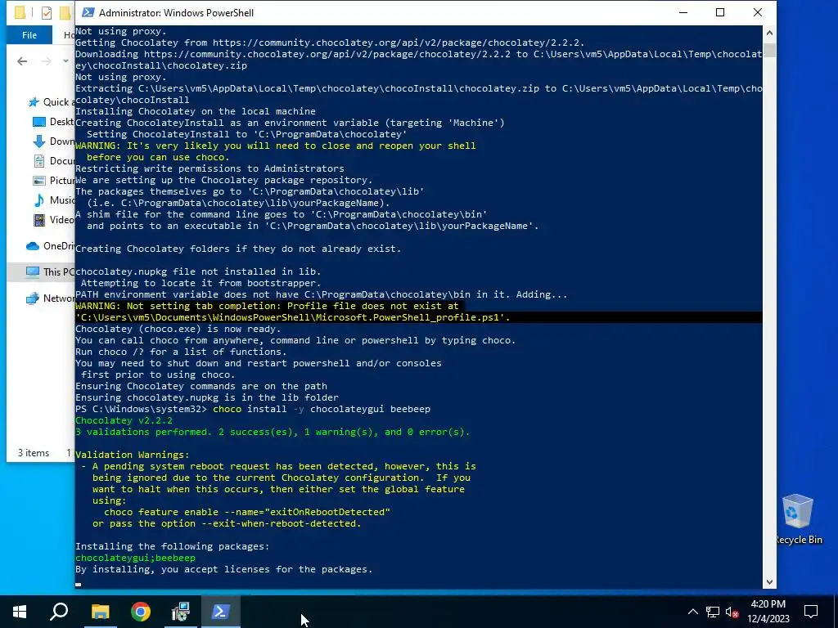838x628 pixels.
Task: Click PowerShell scrollbar down arrow
Action: (769, 582)
